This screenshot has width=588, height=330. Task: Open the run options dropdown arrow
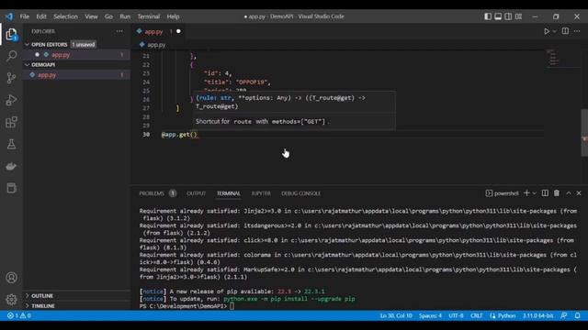[x=555, y=31]
